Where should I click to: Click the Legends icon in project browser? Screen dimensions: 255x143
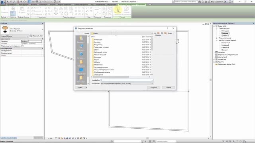[x=216, y=52]
